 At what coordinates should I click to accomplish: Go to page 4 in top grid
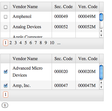click(x=21, y=43)
